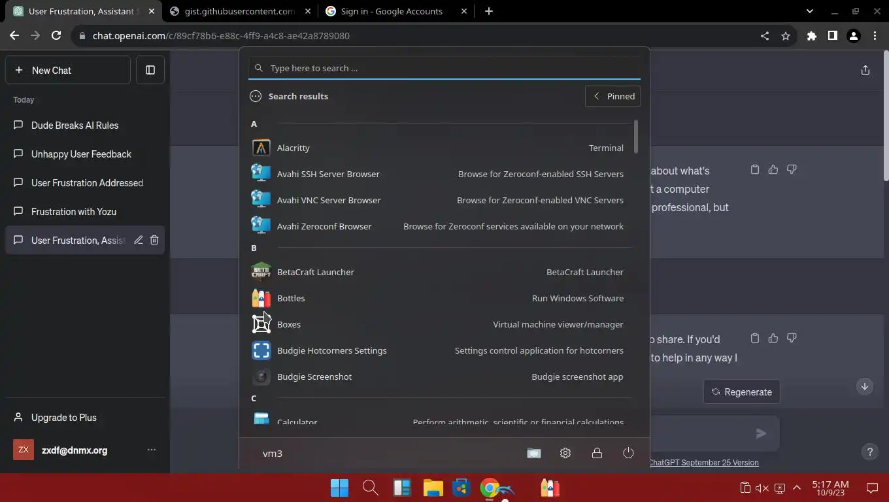Open Chrome extensions puzzle icon
This screenshot has height=502, width=889.
[x=812, y=36]
